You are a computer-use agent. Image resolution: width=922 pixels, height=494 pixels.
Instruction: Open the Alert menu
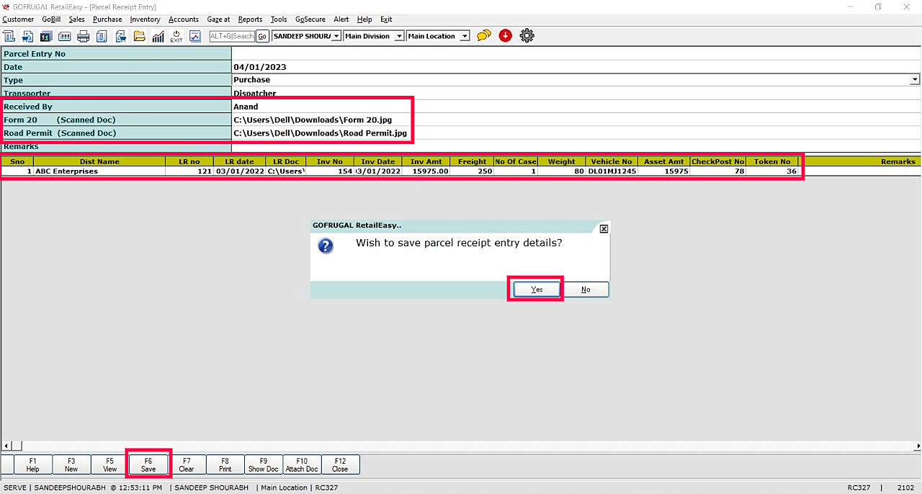(341, 19)
